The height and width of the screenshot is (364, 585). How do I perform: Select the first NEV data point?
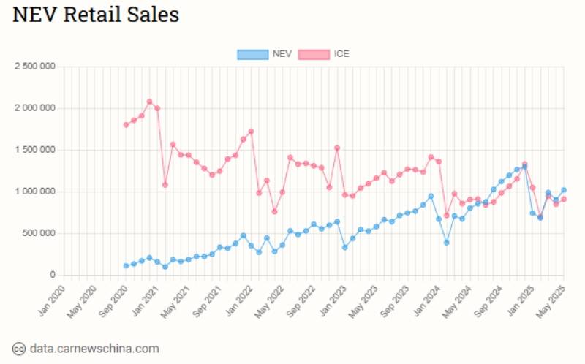coord(126,266)
